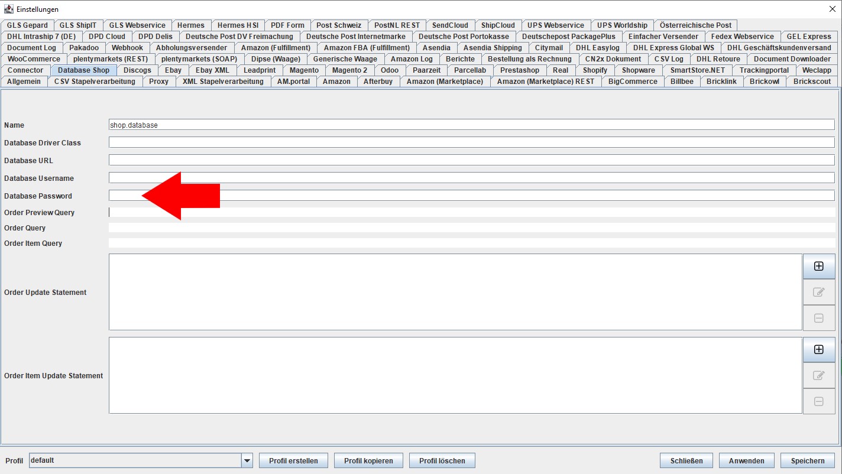Open the CSV Log tab
Viewport: 842px width, 474px height.
tap(669, 59)
